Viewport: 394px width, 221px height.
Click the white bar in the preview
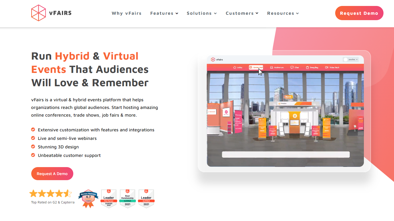285,155
